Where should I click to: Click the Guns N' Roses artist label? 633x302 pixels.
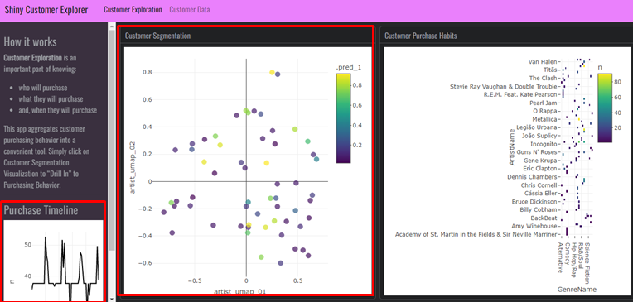(x=537, y=152)
